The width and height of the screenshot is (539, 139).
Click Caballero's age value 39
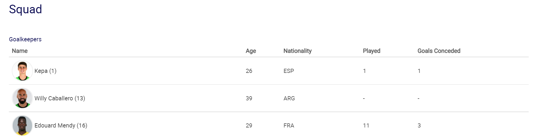249,98
